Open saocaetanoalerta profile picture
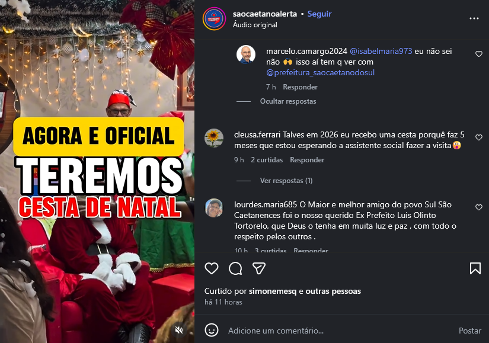489x343 pixels. (214, 19)
